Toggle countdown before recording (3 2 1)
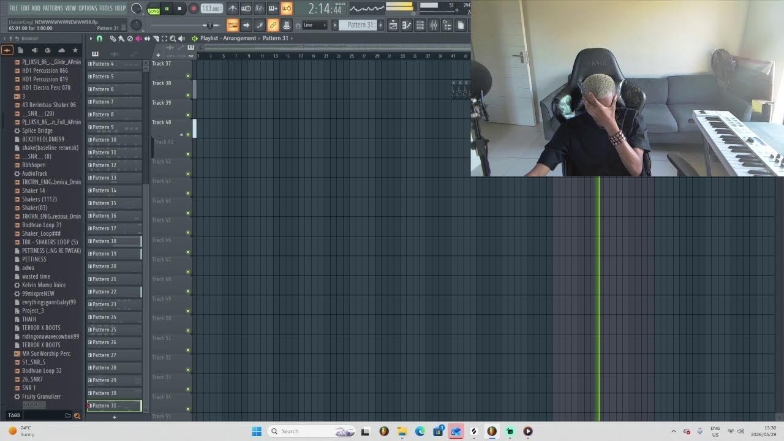The height and width of the screenshot is (441, 784). (x=259, y=9)
